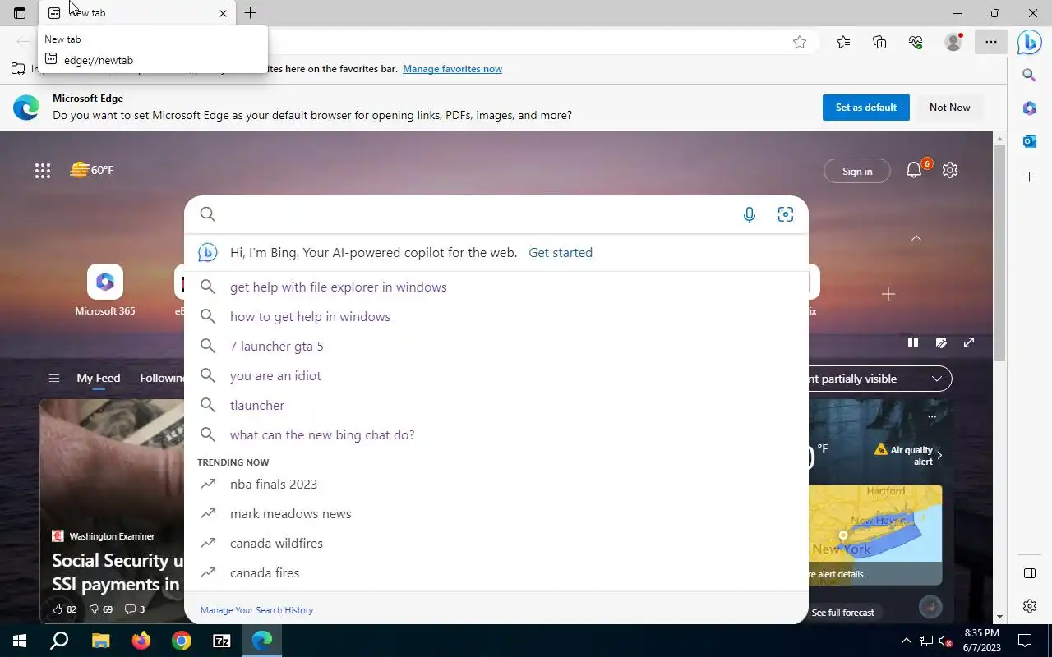This screenshot has width=1052, height=657.
Task: Open the background edit icon
Action: pos(941,342)
